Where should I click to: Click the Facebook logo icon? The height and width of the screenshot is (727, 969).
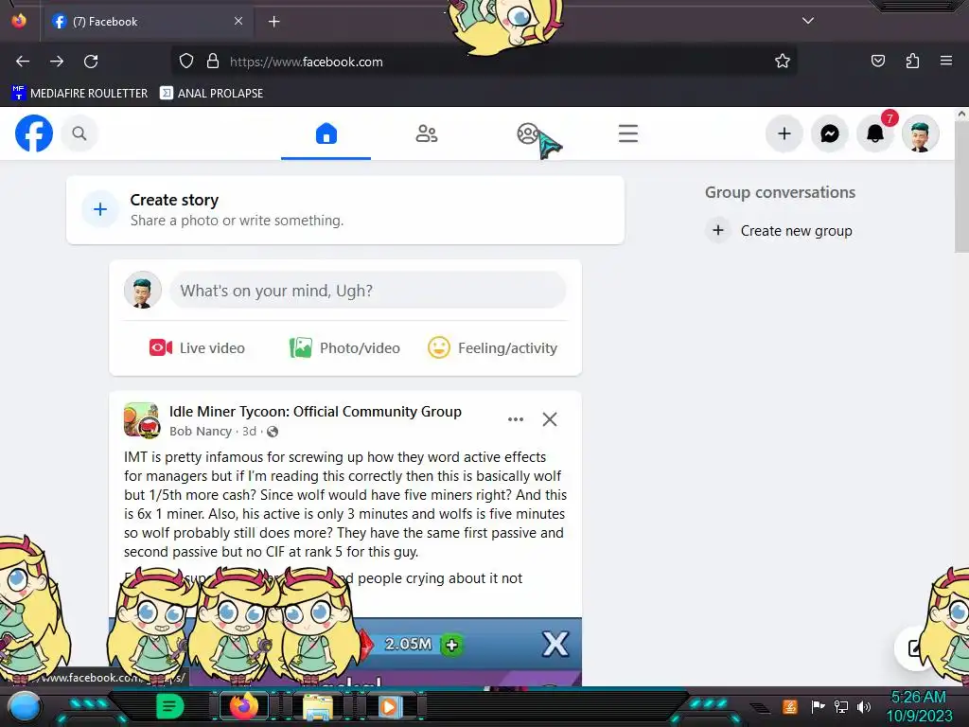(34, 133)
